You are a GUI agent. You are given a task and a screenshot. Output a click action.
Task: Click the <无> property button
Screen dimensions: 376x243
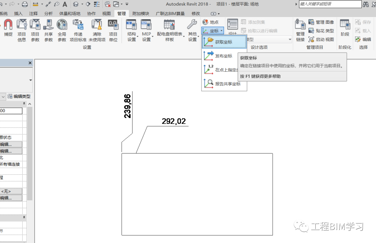(x=11, y=191)
